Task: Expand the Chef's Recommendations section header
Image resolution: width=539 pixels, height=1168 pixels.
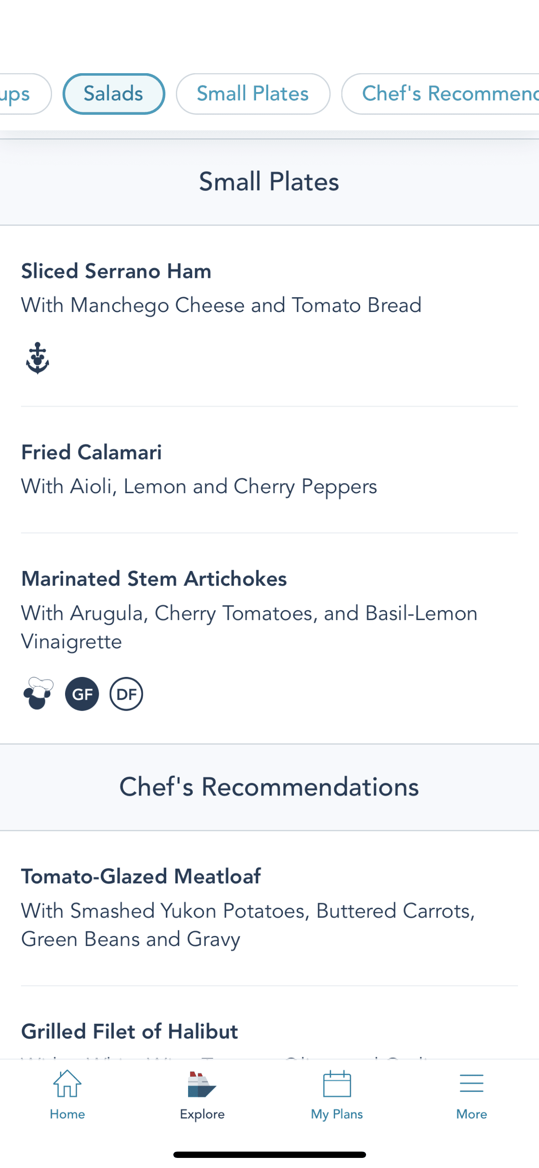Action: 269,787
